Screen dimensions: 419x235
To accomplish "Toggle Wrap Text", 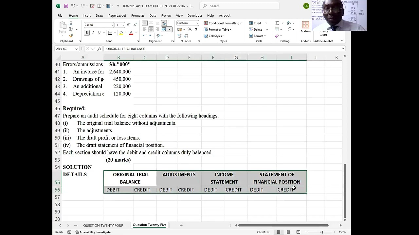I will click(x=164, y=23).
